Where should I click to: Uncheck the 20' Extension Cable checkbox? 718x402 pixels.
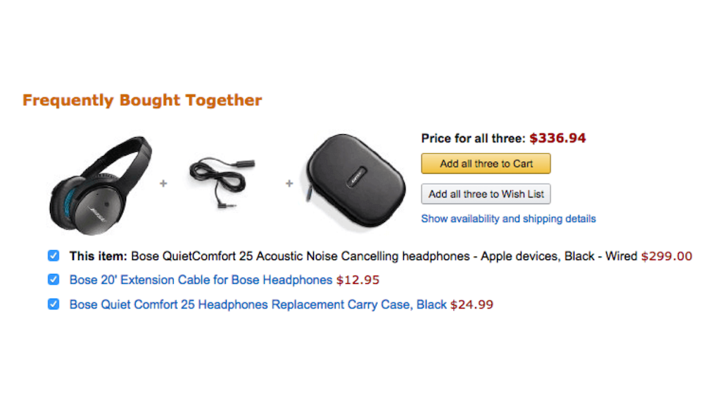point(53,280)
